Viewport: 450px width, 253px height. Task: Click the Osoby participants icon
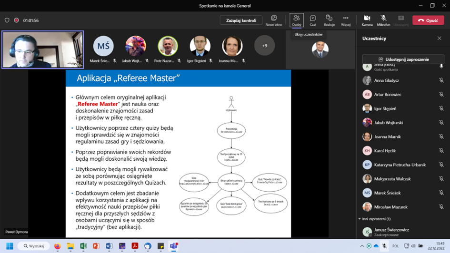(x=297, y=20)
